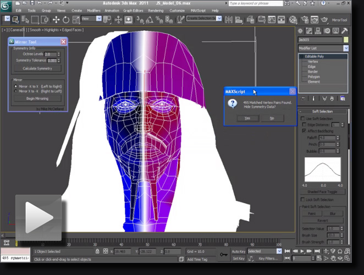Uncheck Affect Backfacing checkbox
The width and height of the screenshot is (364, 275).
(304, 131)
